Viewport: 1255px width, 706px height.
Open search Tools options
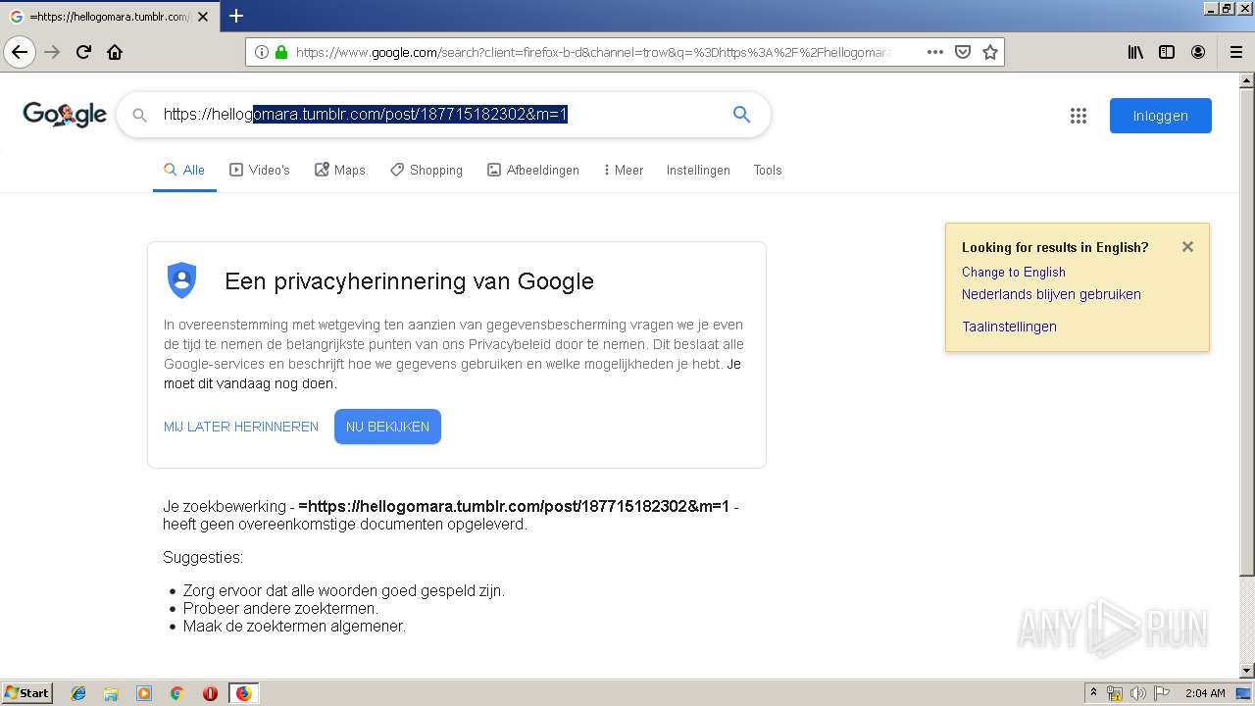(768, 170)
